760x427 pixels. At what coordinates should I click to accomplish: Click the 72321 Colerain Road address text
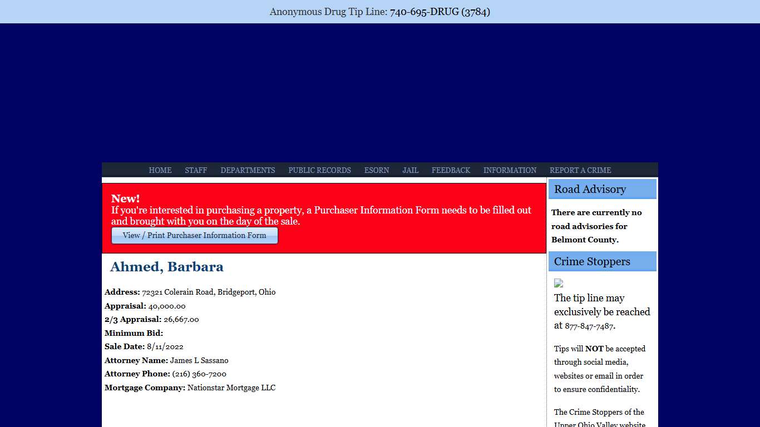[x=209, y=292]
